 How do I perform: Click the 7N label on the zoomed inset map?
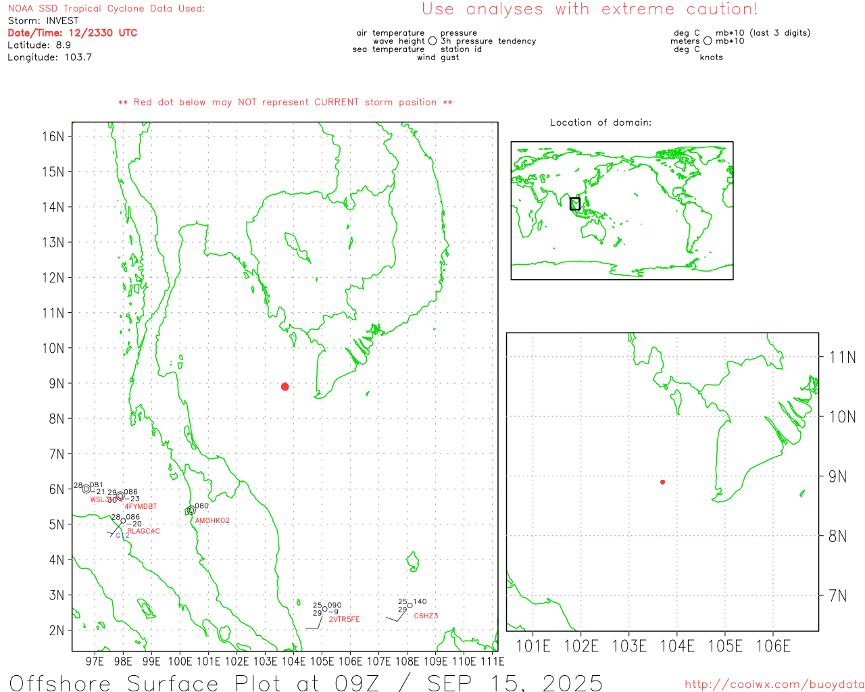point(838,596)
